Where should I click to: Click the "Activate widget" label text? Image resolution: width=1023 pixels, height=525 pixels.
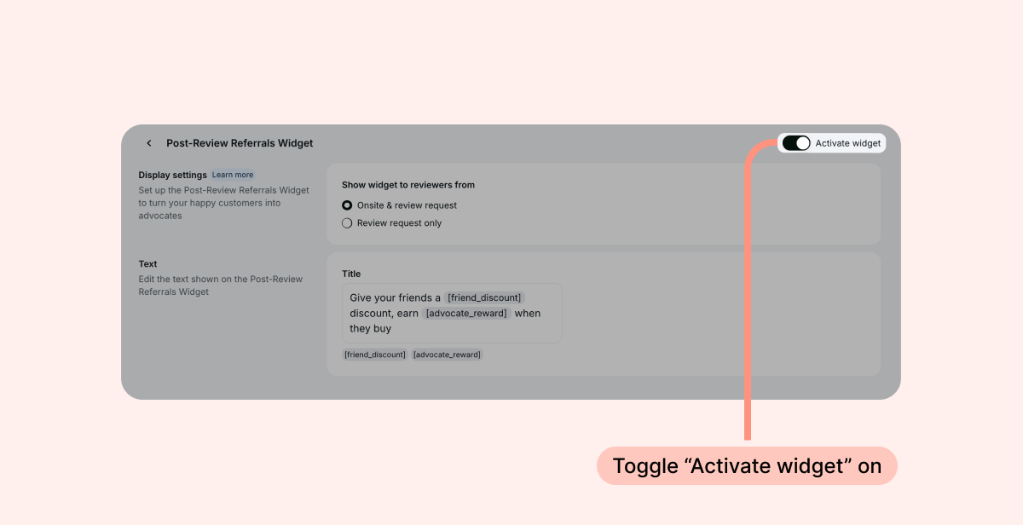(847, 143)
